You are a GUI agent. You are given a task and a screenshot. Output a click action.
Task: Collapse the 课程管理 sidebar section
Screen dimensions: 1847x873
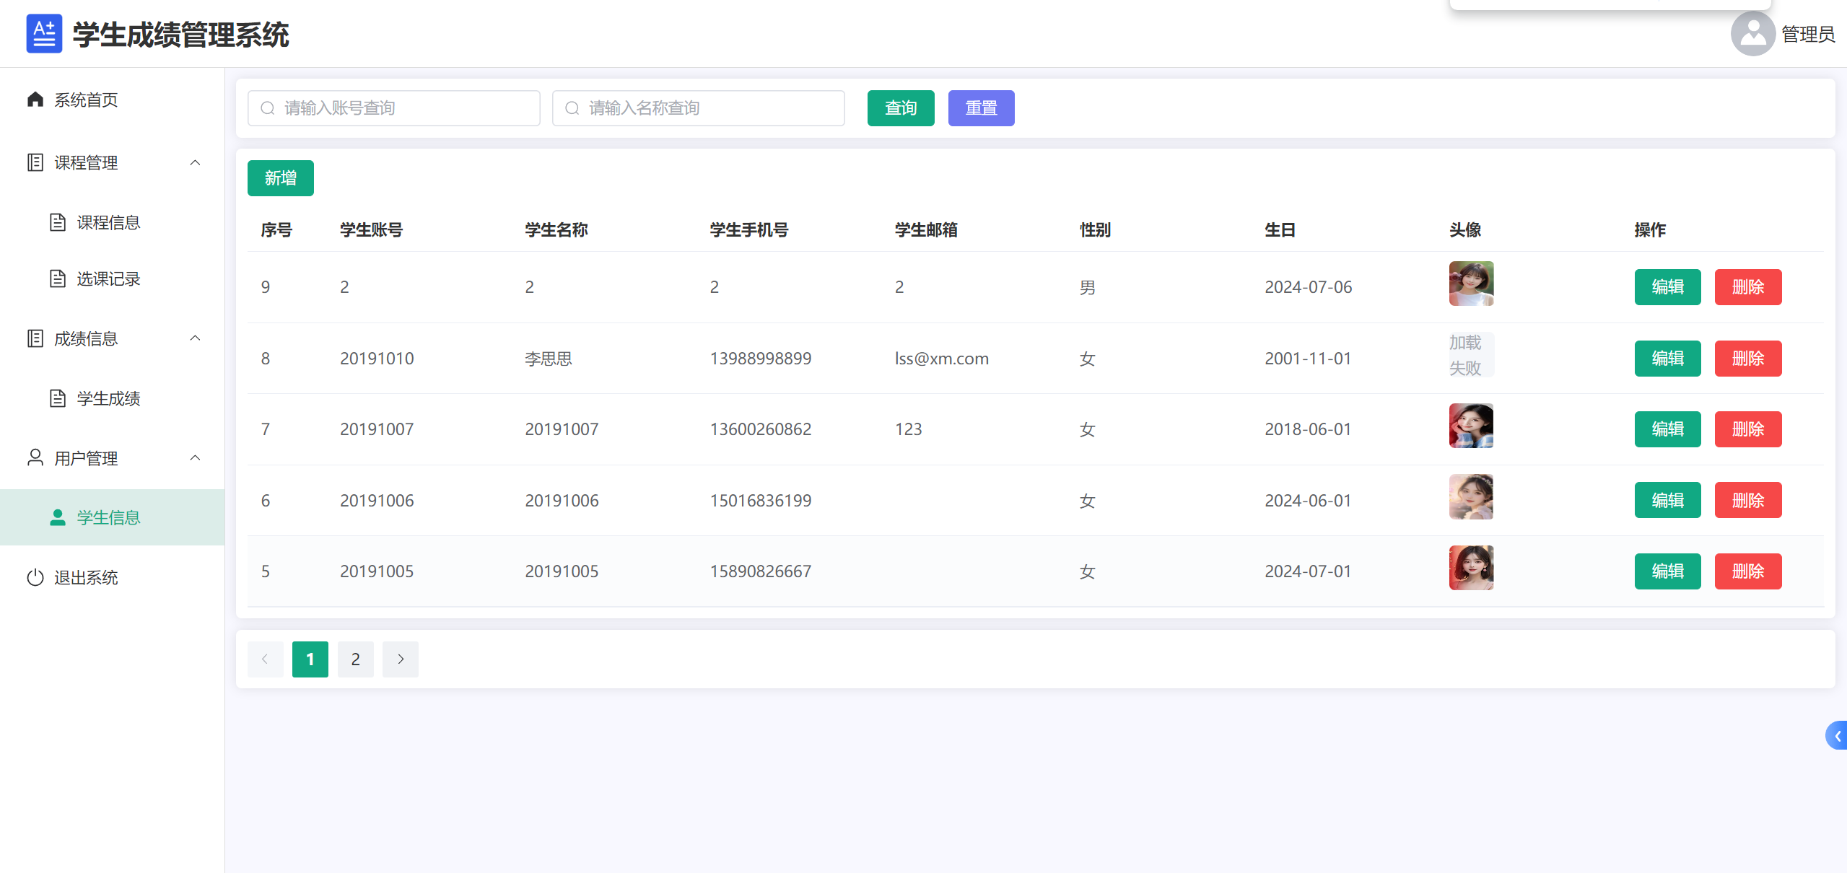pos(195,162)
